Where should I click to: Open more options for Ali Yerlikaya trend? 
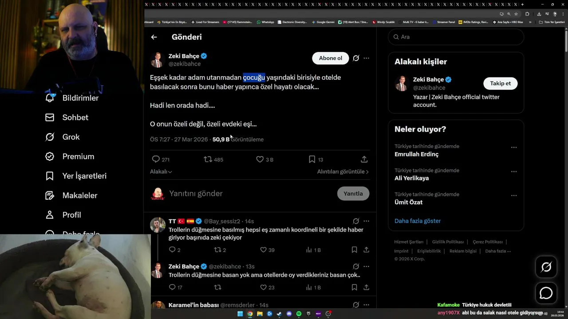514,171
